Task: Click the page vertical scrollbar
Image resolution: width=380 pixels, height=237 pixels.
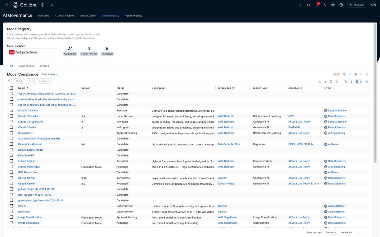Action: coord(375,92)
